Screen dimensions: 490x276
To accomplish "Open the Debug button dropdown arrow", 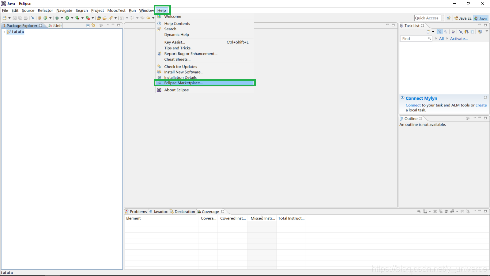I will (x=62, y=18).
